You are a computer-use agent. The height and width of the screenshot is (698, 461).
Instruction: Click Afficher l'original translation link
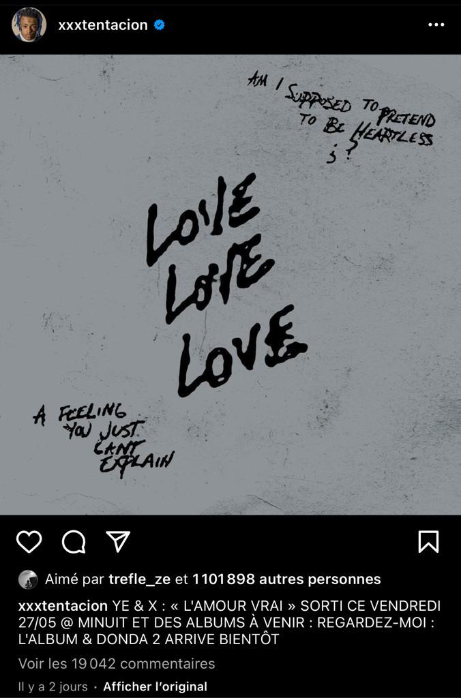point(155,687)
